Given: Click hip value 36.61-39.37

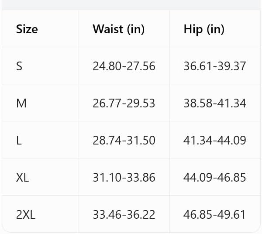Looking at the screenshot, I should [x=215, y=66].
